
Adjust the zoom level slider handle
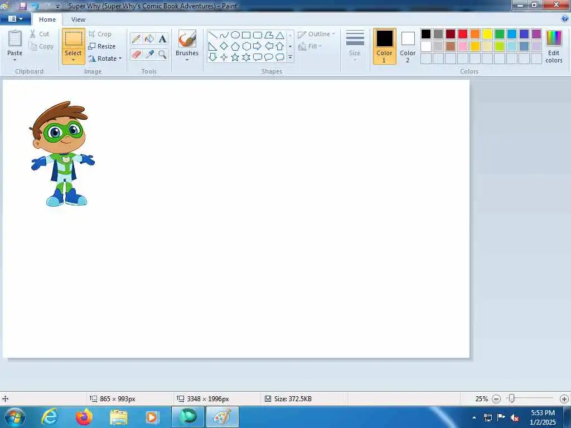[512, 398]
